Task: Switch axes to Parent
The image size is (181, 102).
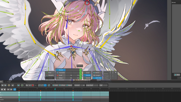Action: tap(87, 75)
